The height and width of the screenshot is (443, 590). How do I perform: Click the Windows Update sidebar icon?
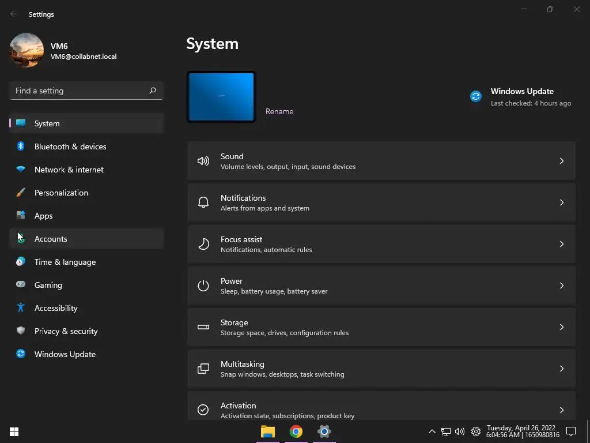click(x=21, y=354)
